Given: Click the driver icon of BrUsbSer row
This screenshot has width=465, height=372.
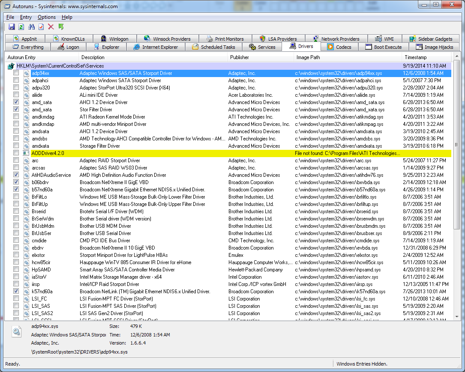Looking at the screenshot, I should pos(27,233).
